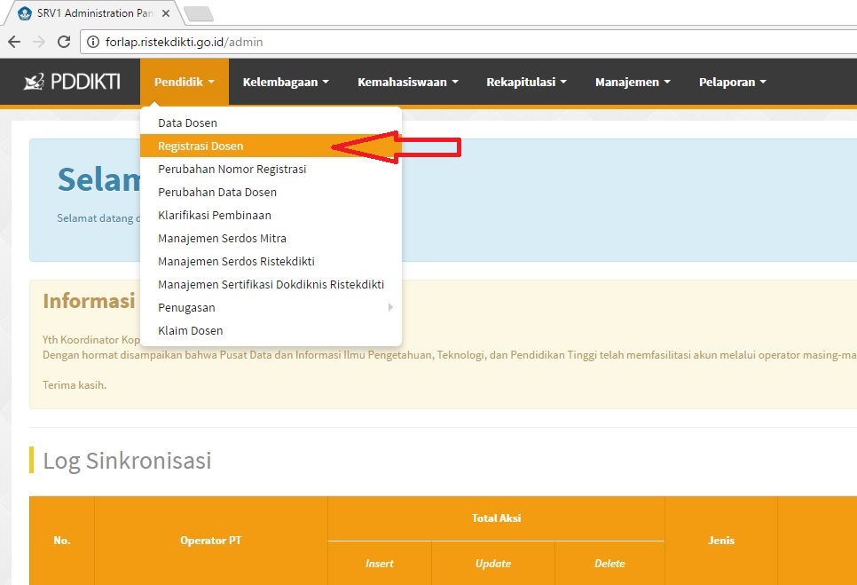Select Manajemen Serdos Mitra option
Image resolution: width=857 pixels, height=585 pixels.
(222, 238)
